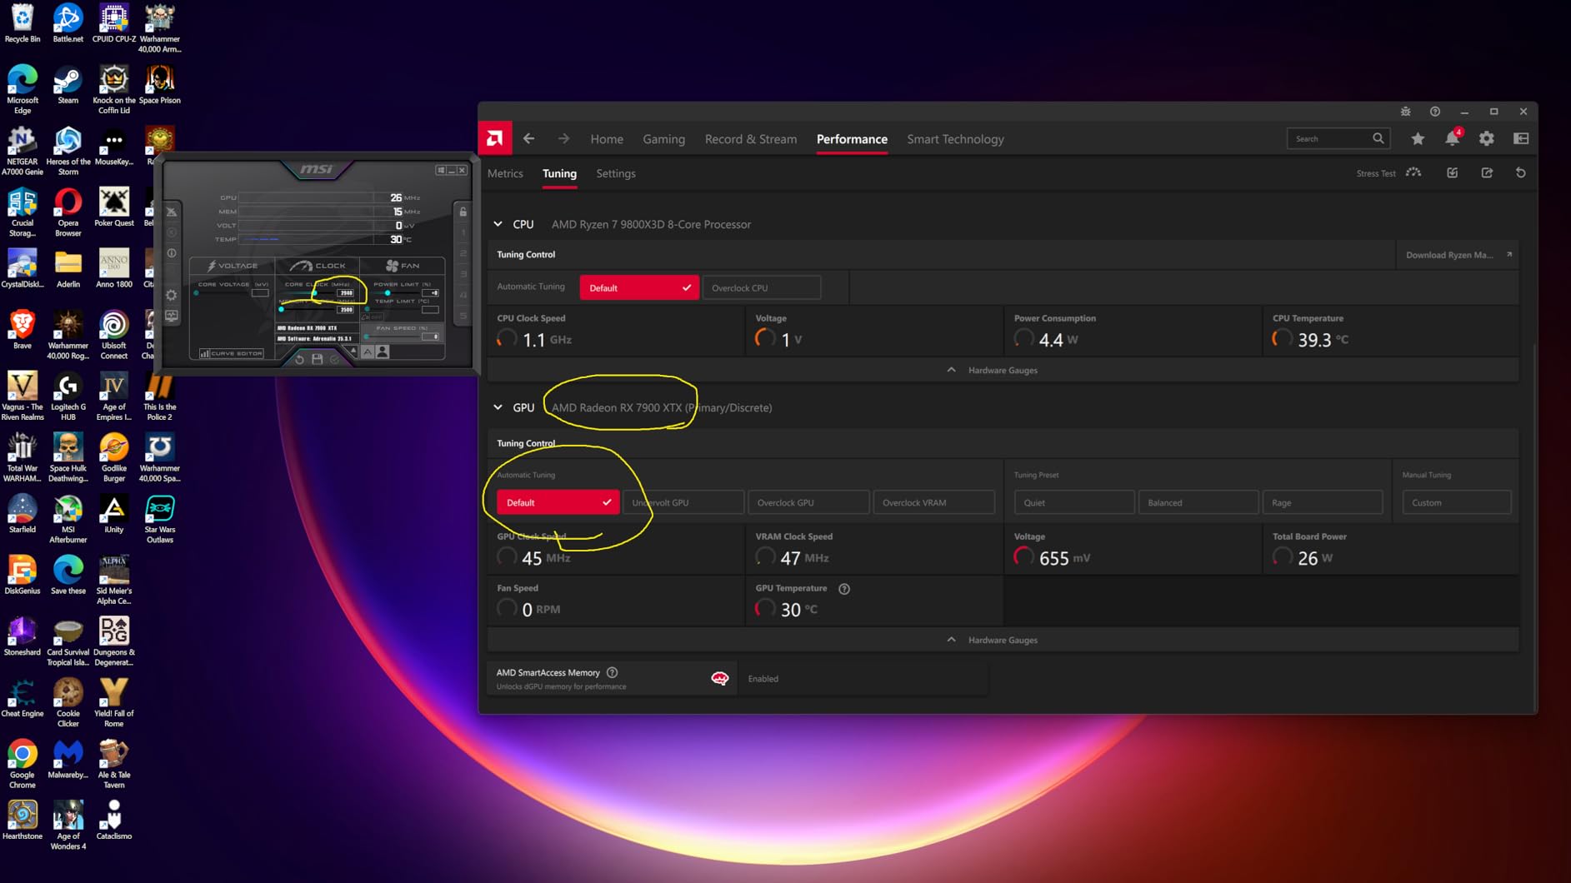
Task: Select the Balanced tuning preset
Action: click(x=1198, y=502)
